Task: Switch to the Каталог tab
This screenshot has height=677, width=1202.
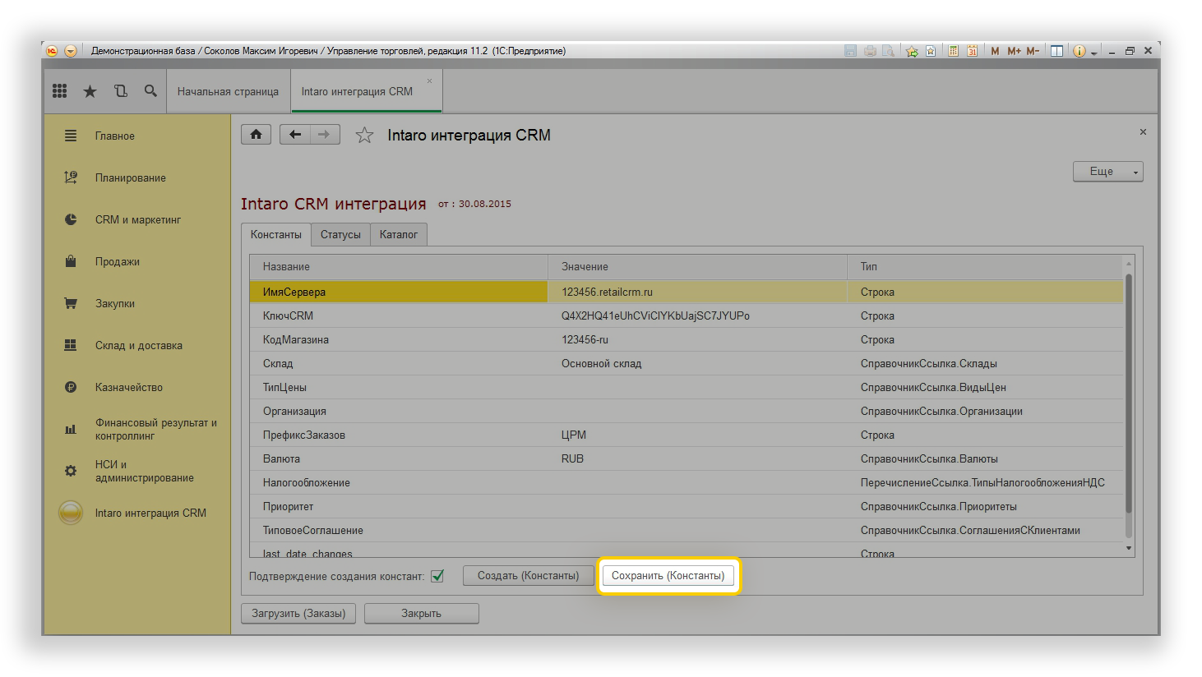Action: pos(399,234)
